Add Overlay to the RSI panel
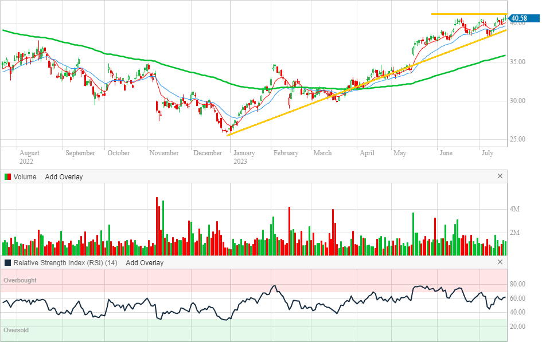Viewport: 542px width, 342px height. coord(145,263)
